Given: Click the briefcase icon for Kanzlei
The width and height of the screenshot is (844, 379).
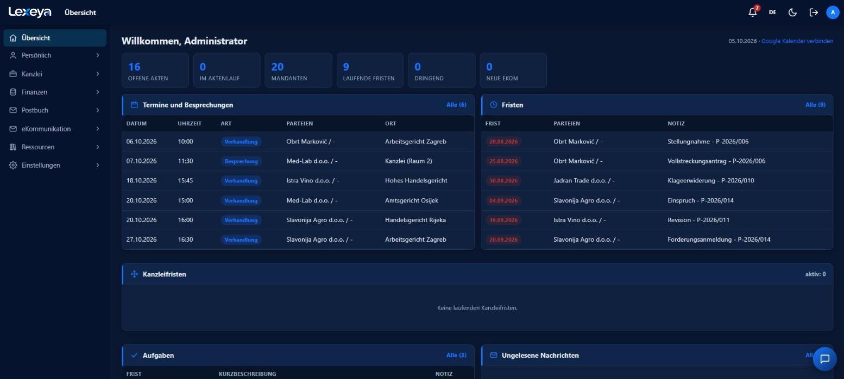Looking at the screenshot, I should click(14, 74).
